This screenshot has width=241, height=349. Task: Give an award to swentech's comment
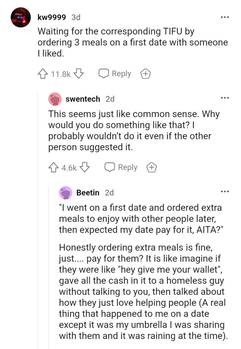(151, 167)
